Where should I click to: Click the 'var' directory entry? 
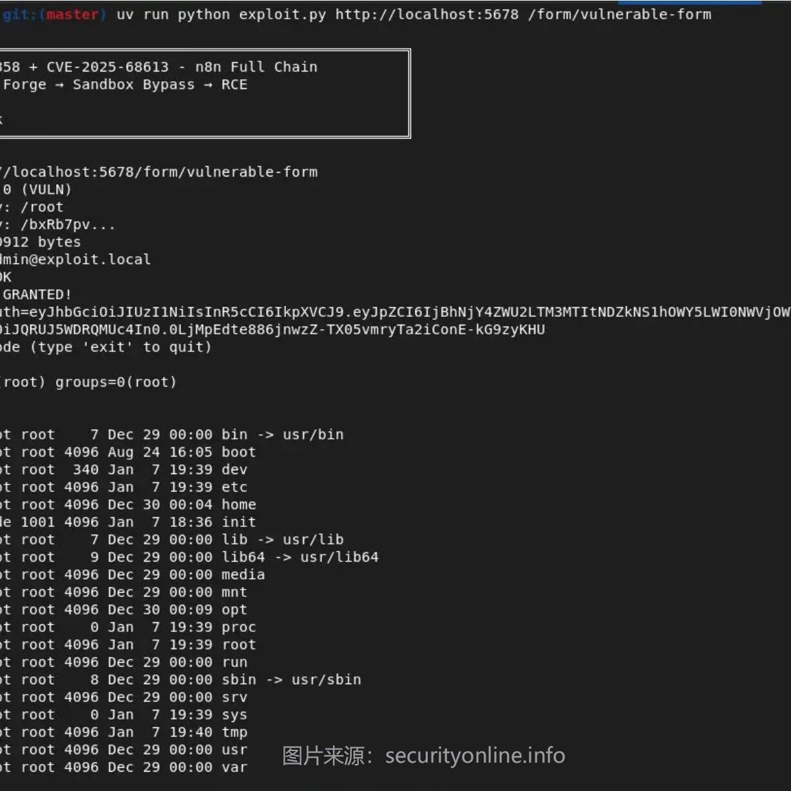(234, 767)
